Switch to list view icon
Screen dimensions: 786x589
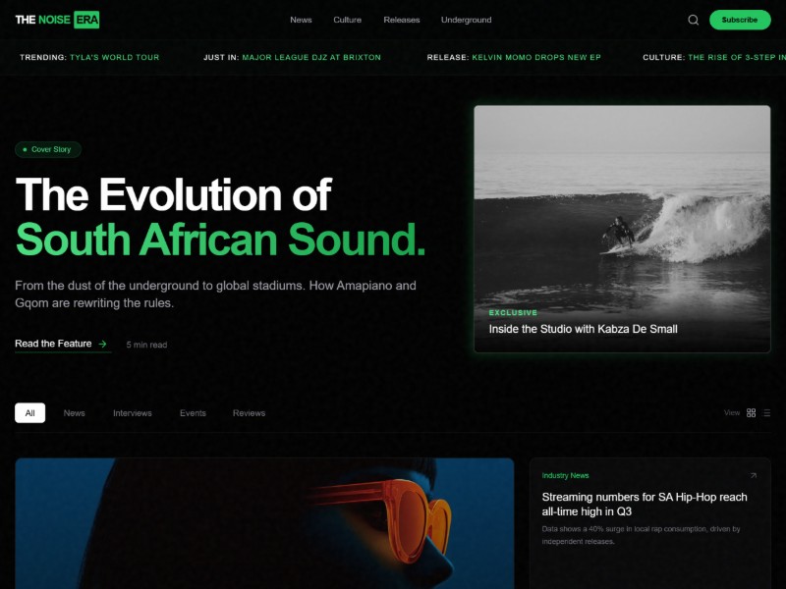point(767,412)
